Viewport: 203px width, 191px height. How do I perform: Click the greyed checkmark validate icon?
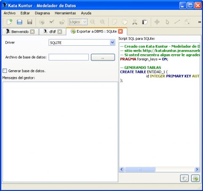[x=52, y=22]
